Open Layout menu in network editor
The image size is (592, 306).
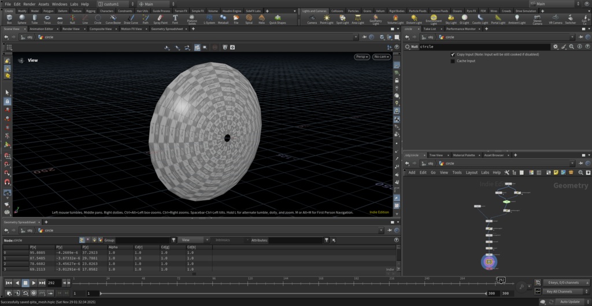pyautogui.click(x=472, y=172)
